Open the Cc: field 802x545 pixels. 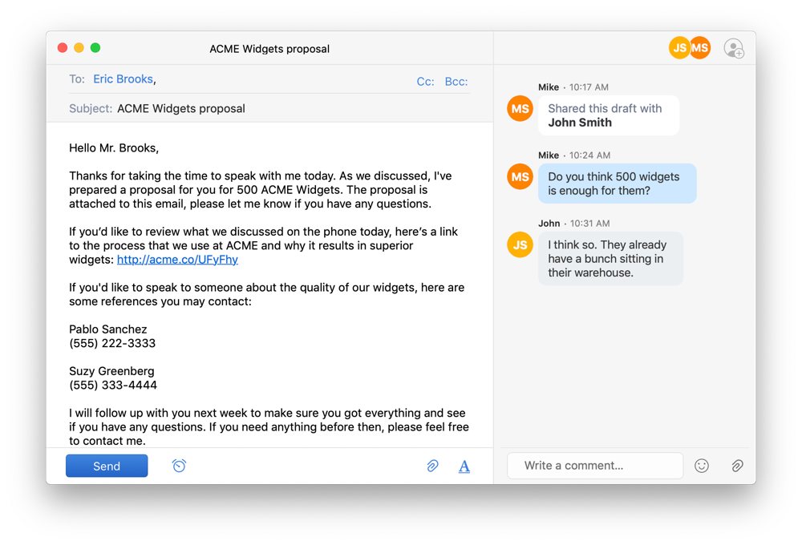425,82
